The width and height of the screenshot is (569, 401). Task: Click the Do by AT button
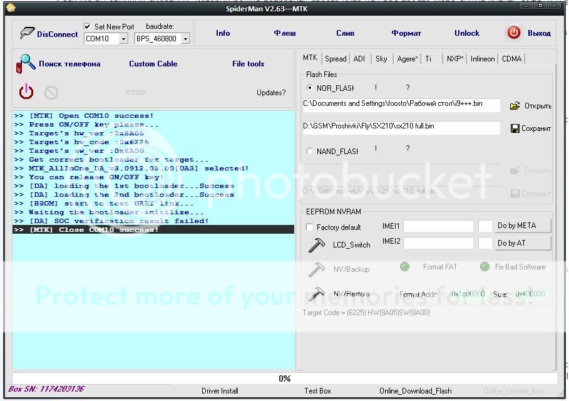(522, 243)
